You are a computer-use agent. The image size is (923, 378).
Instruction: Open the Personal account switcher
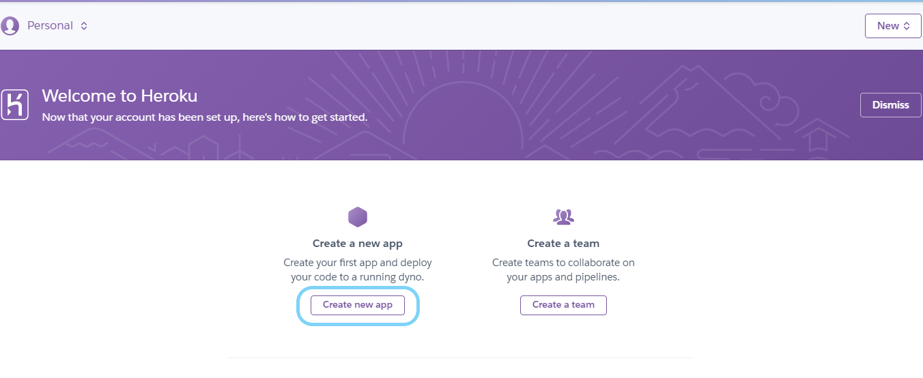[x=50, y=26]
